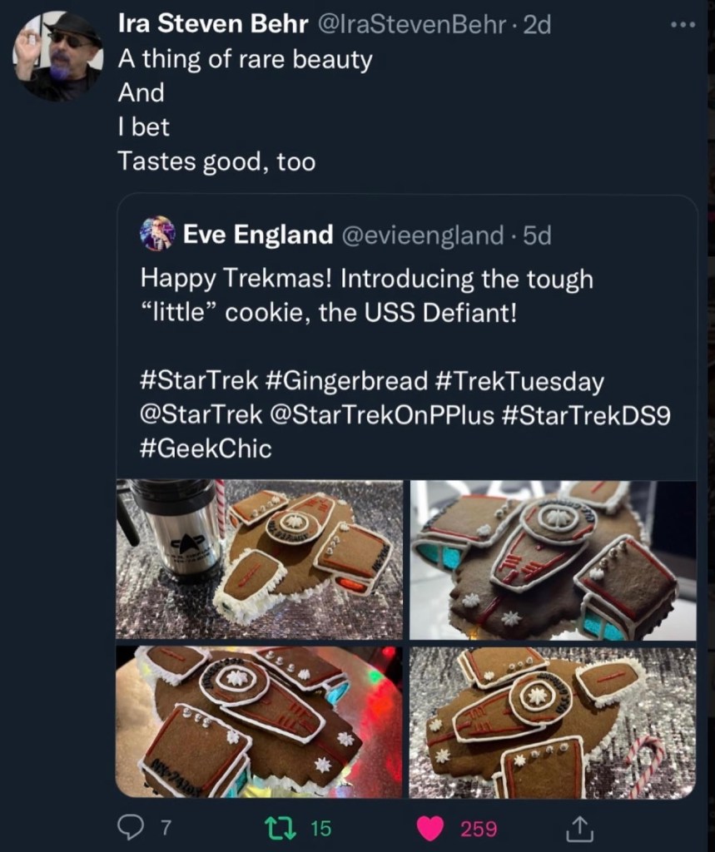Screen dimensions: 715x852
Task: Open the #TrekTuesday hashtag
Action: tap(519, 382)
